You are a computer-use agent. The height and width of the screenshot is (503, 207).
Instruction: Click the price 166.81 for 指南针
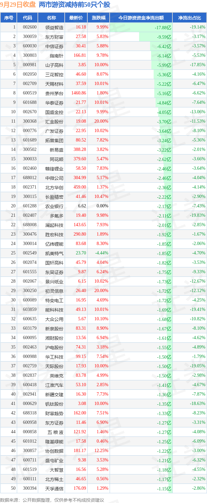[80, 55]
